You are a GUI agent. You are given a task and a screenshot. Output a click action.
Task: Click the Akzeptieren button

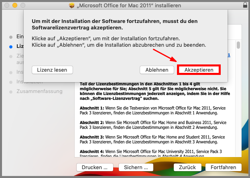[x=199, y=70]
